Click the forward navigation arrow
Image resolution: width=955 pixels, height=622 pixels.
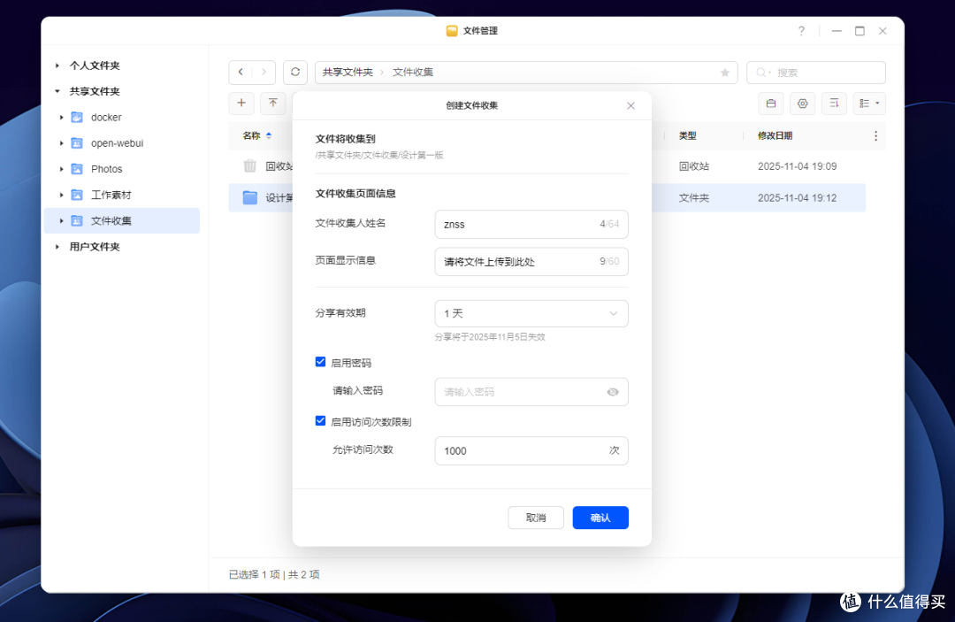[x=264, y=72]
